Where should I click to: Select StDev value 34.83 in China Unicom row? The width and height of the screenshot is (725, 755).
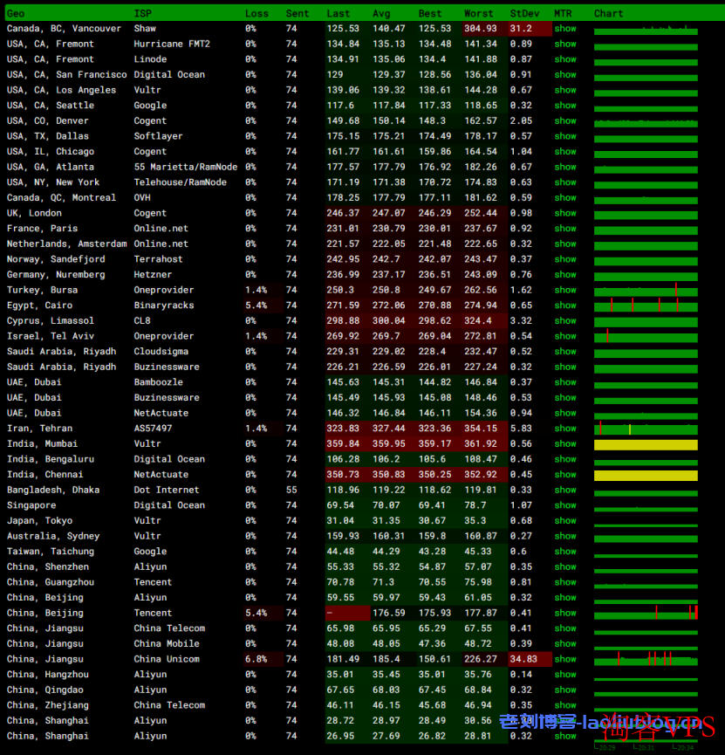coord(523,659)
